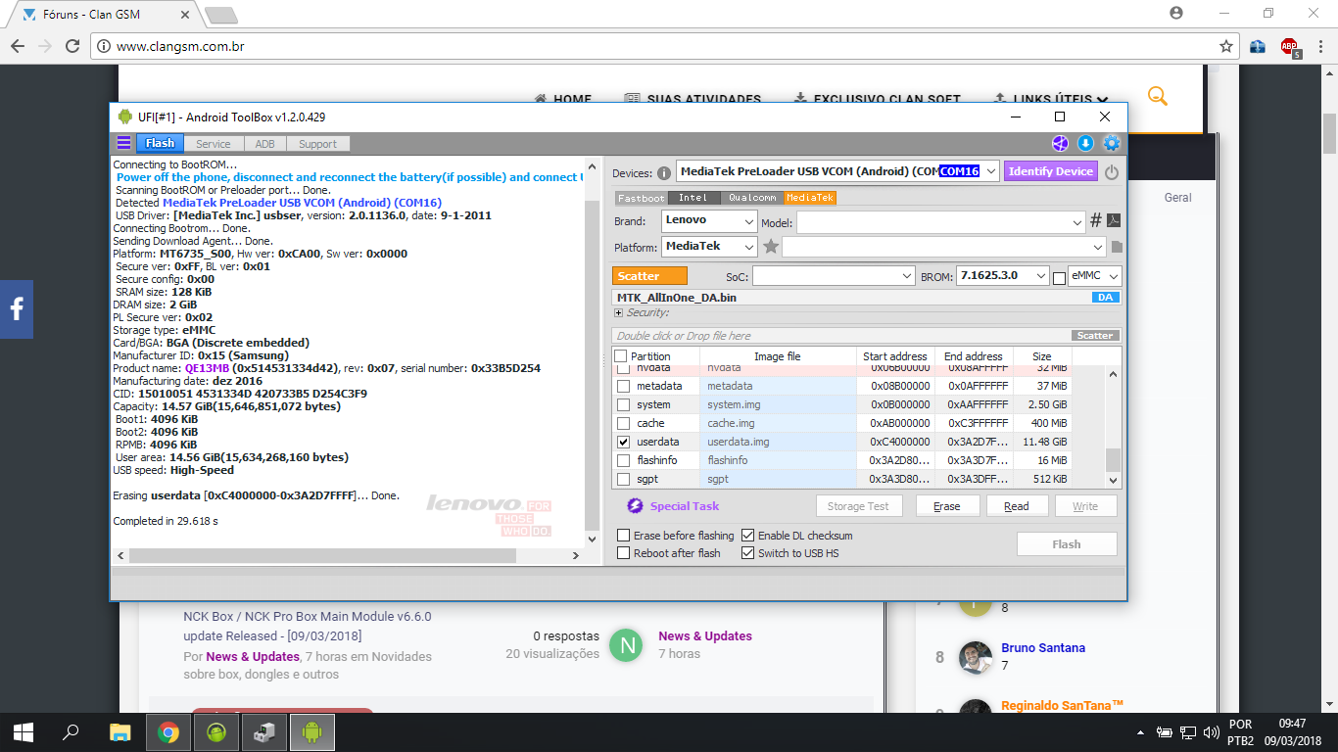Click Chrome icon in the taskbar

(x=168, y=731)
